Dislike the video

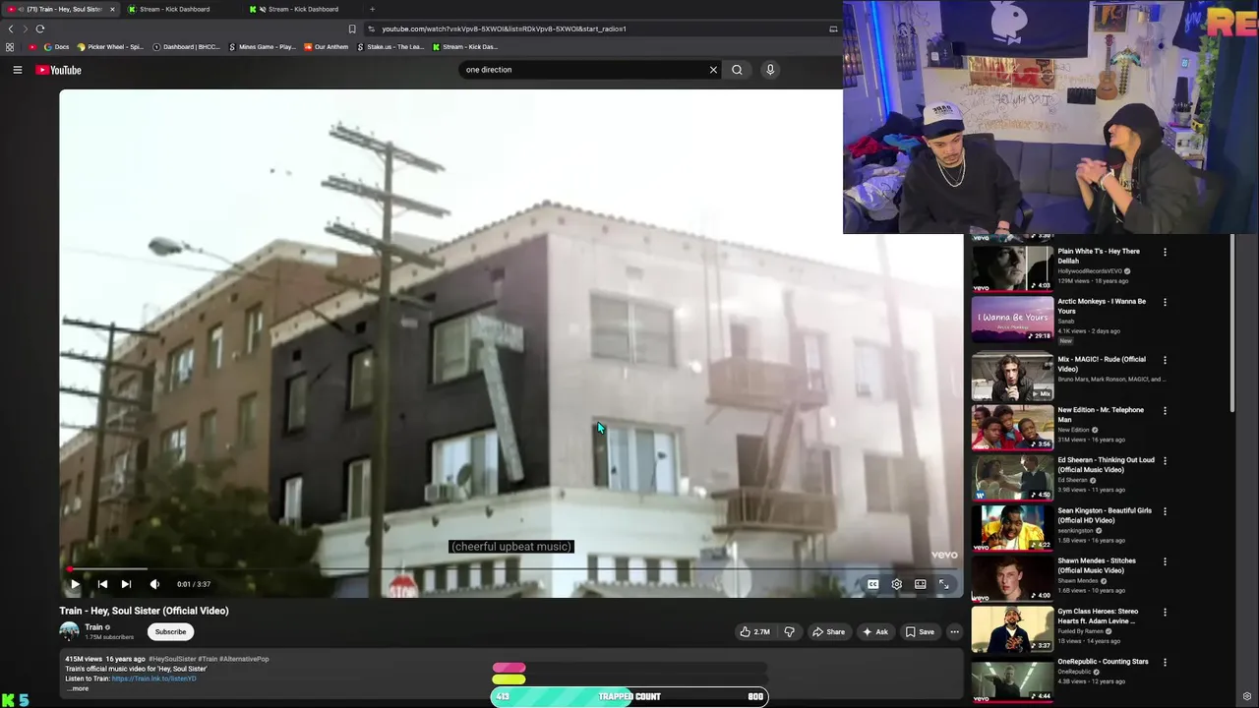[x=789, y=631]
